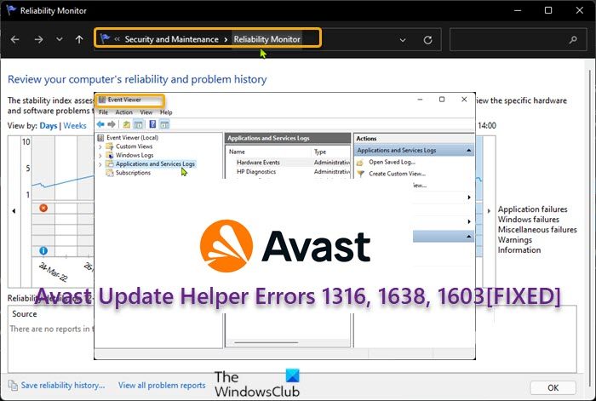The image size is (596, 401).
Task: Expand the Windows Logs tree node
Action: point(100,156)
